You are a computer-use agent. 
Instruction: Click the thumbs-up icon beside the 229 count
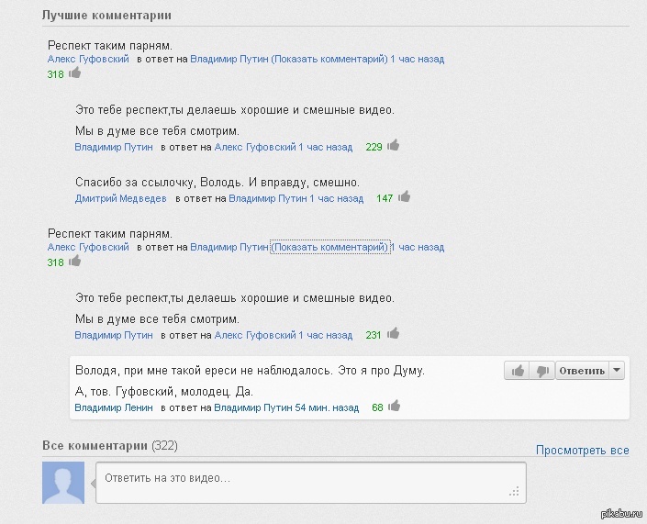click(x=393, y=145)
